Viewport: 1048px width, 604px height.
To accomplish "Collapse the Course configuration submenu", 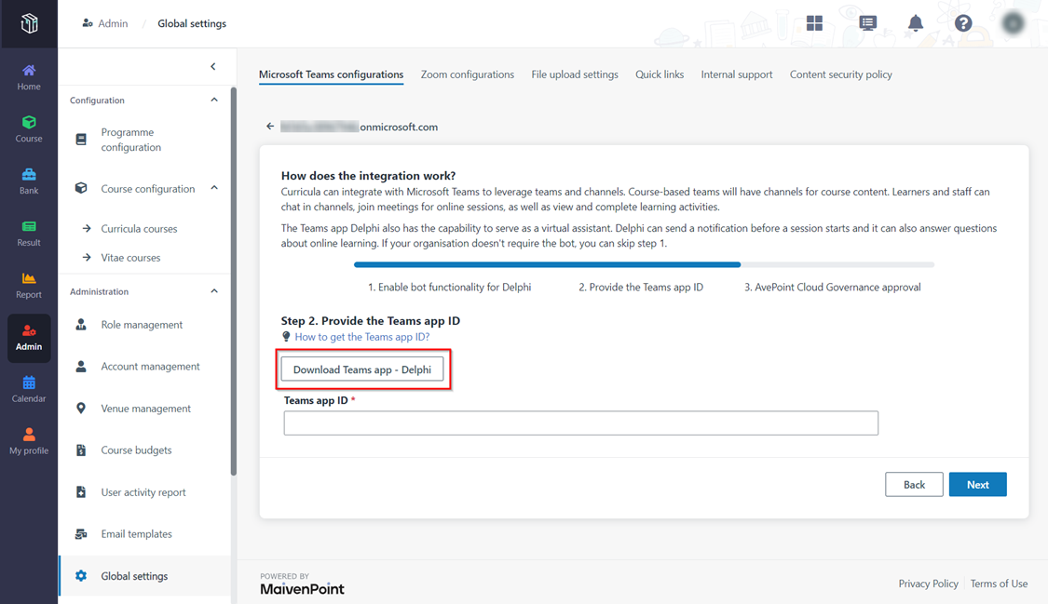I will (214, 188).
